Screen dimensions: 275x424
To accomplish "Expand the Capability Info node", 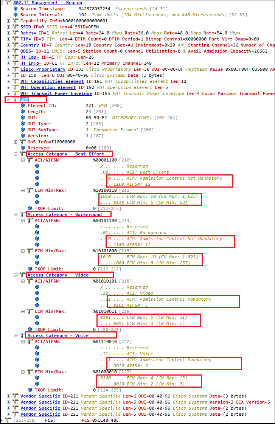I will (9, 21).
